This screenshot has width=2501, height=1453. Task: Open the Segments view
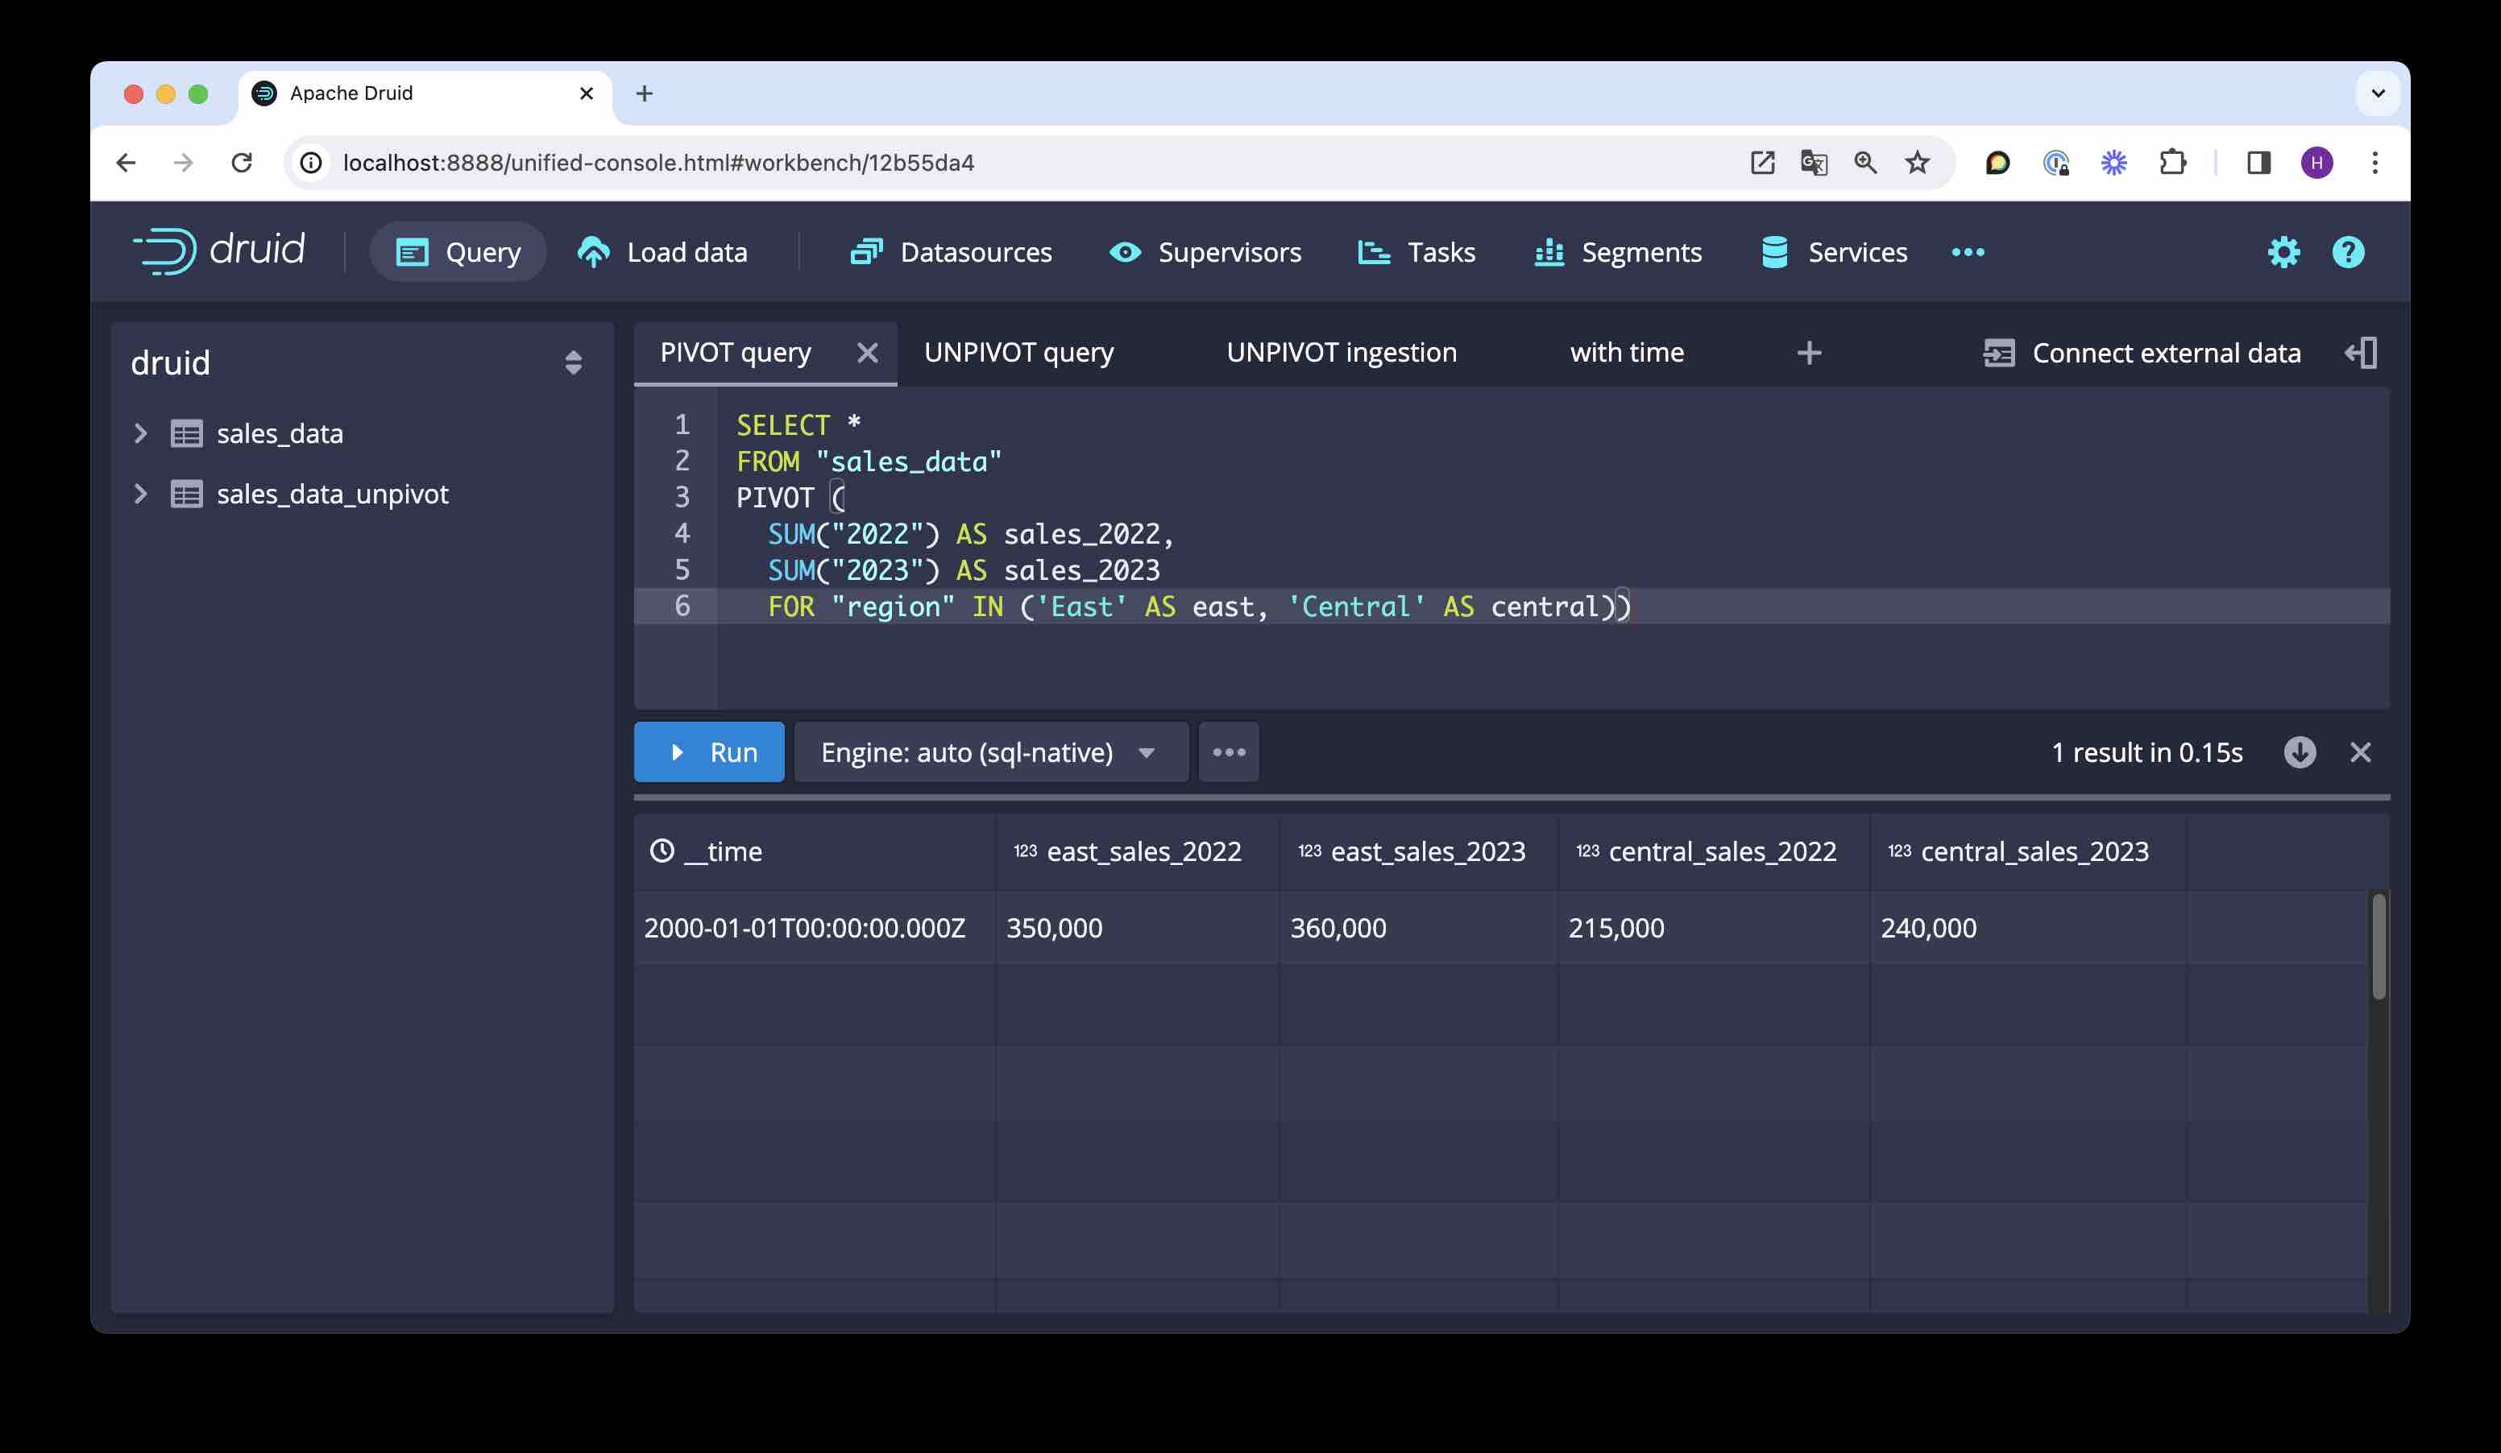click(x=1617, y=252)
